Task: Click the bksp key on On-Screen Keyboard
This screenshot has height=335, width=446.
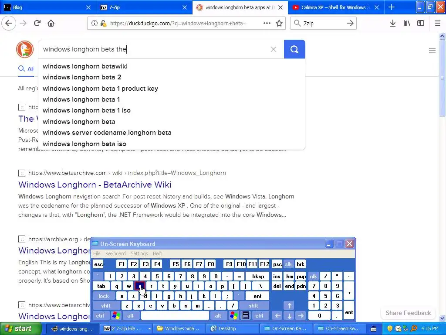Action: (x=258, y=276)
